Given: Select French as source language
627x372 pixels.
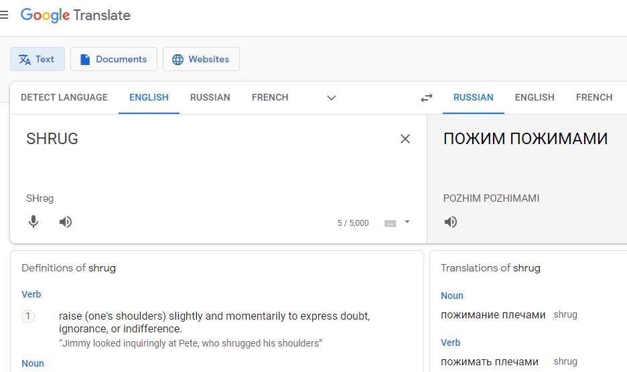Looking at the screenshot, I should [x=270, y=98].
